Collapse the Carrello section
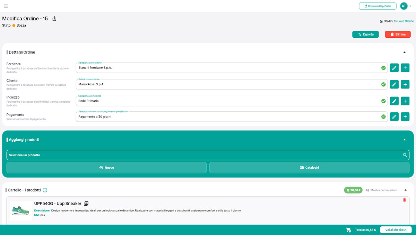 coord(405,190)
